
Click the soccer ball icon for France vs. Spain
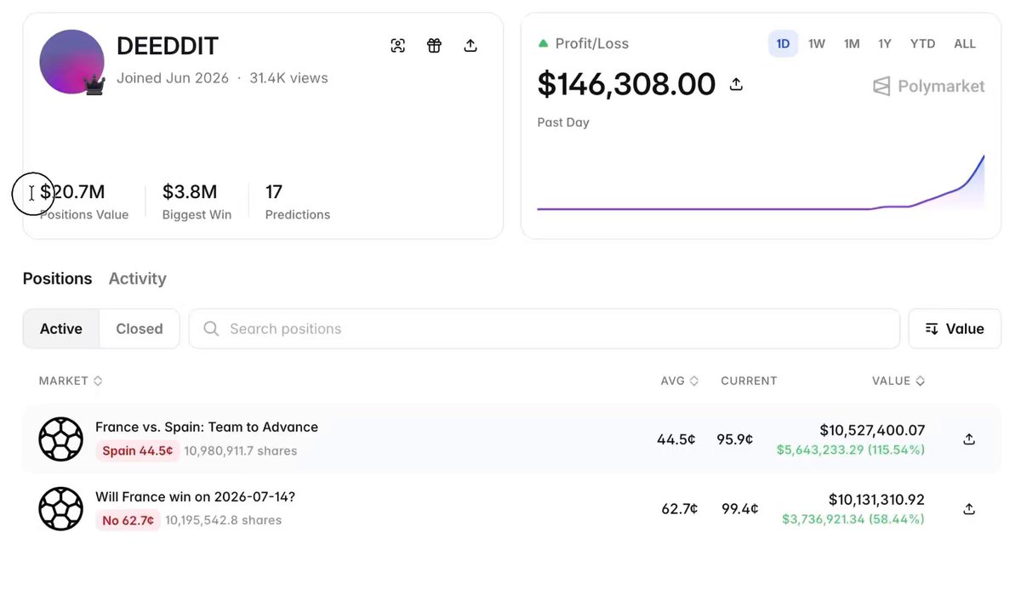pos(61,439)
